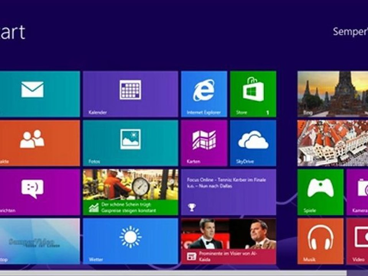Screen dimensions: 368x276
Task: Open the Video tile
Action: 357,241
